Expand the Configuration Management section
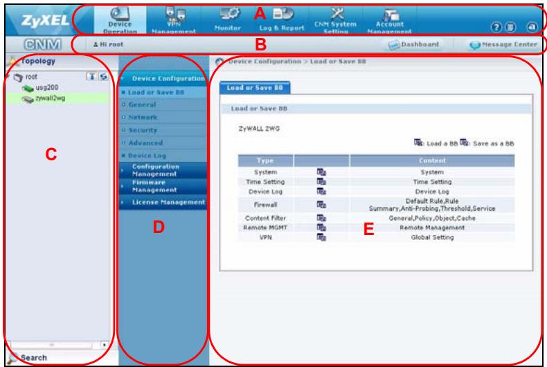 tap(163, 170)
